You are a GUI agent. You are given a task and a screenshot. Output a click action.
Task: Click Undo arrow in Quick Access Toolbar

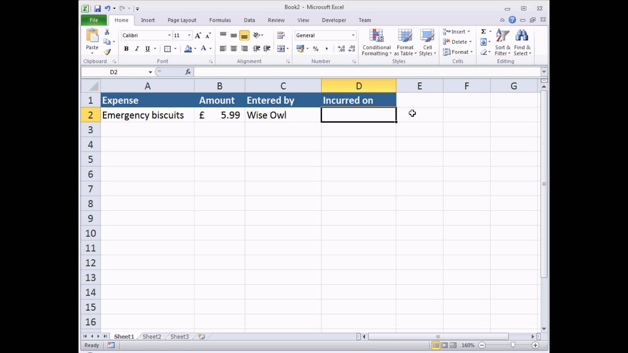click(107, 8)
